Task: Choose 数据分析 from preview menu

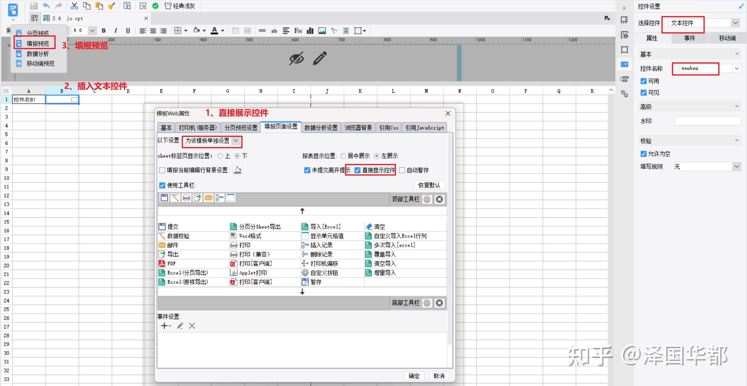Action: [x=37, y=54]
